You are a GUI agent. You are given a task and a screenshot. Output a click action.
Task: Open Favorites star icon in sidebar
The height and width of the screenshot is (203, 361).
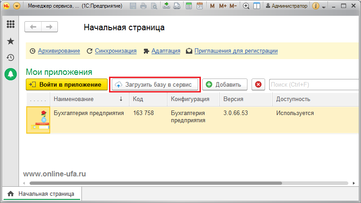10,42
